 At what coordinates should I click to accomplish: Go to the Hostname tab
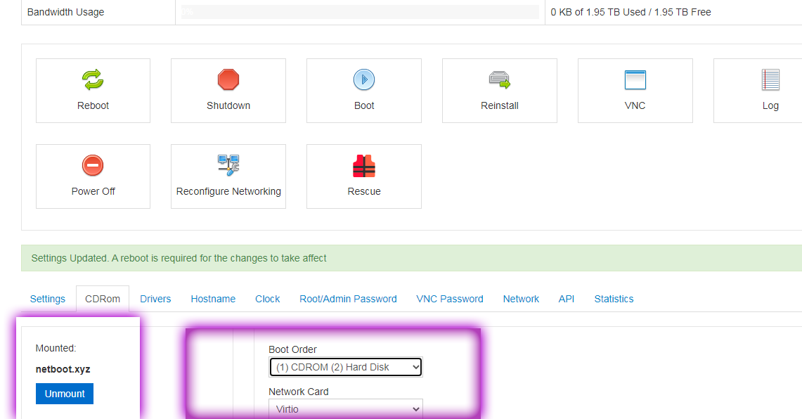(x=213, y=299)
